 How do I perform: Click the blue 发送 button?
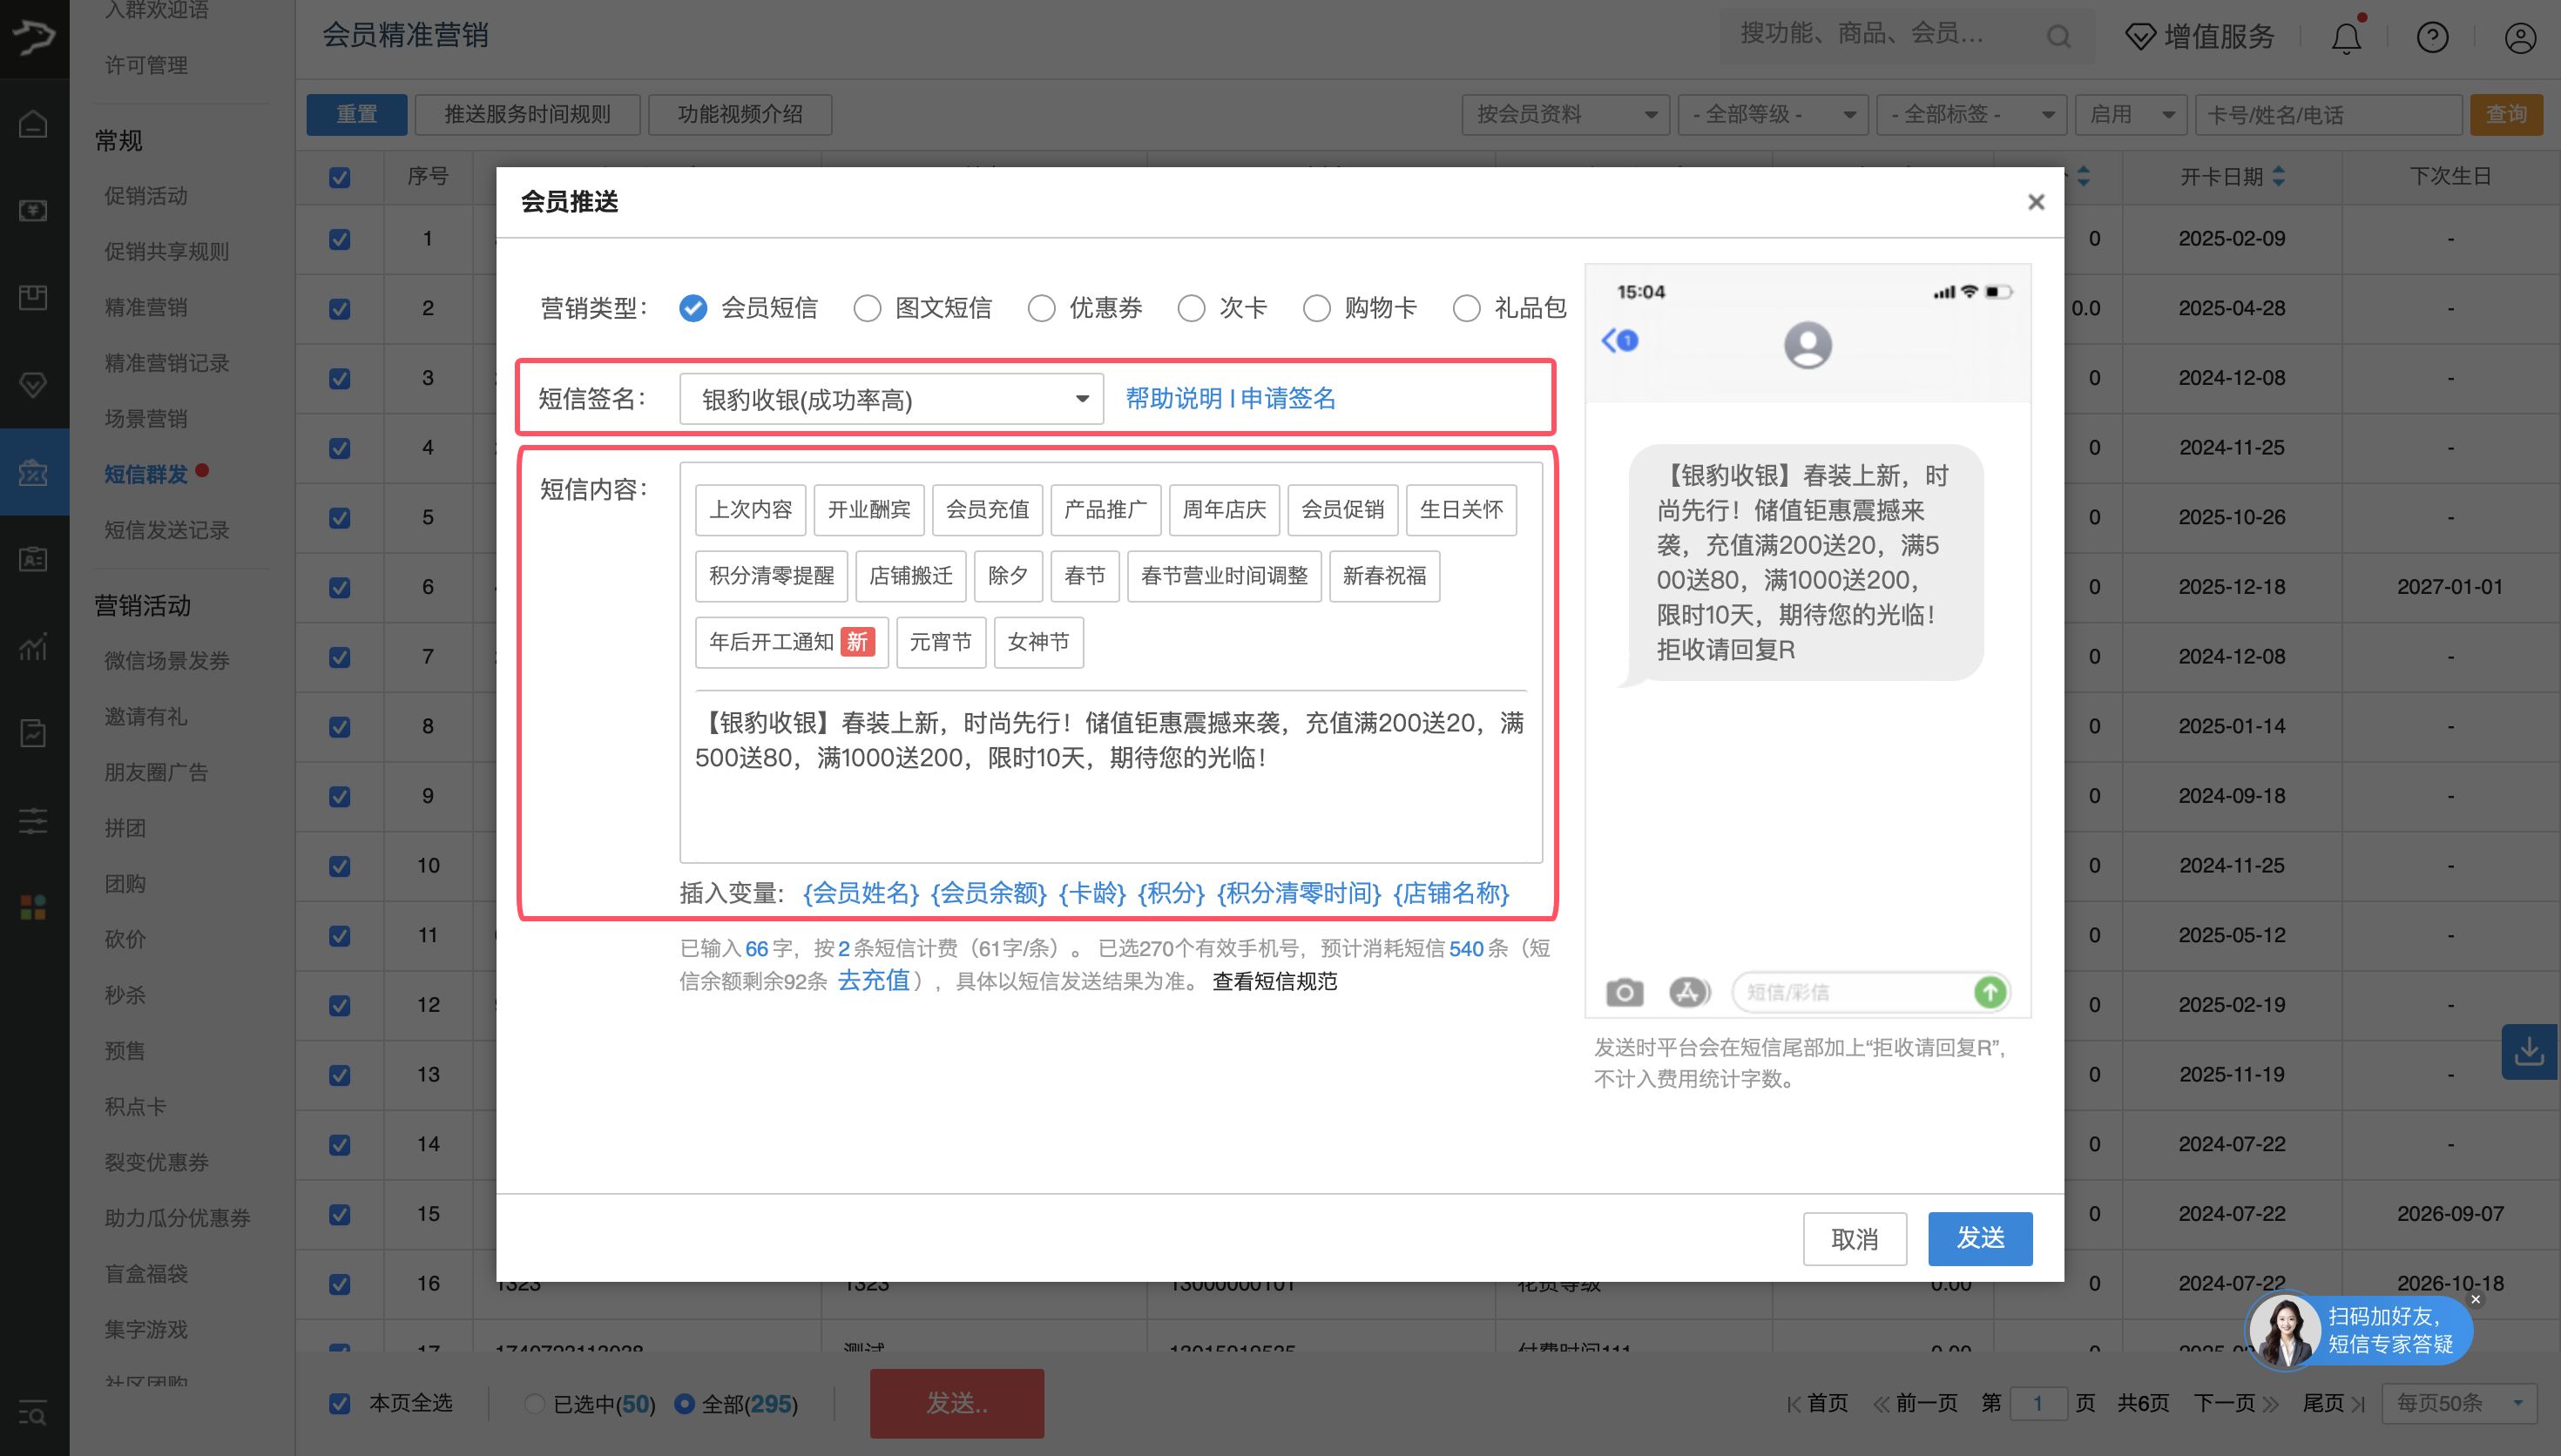coord(1979,1238)
